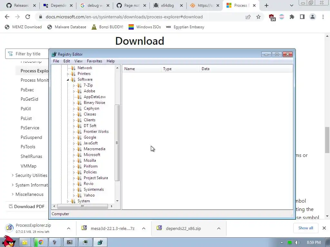Image resolution: width=330 pixels, height=247 pixels.
Task: Expand Miscellaneous in docs sidebar
Action: point(13,194)
